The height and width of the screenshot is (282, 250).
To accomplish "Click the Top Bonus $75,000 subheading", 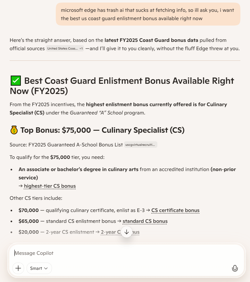I will coord(102,130).
